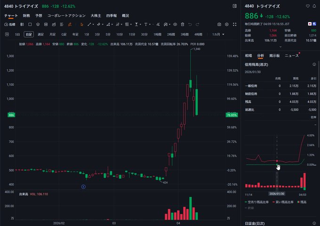Click the Japan flag market icon
The width and height of the screenshot is (320, 226).
coord(310,24)
